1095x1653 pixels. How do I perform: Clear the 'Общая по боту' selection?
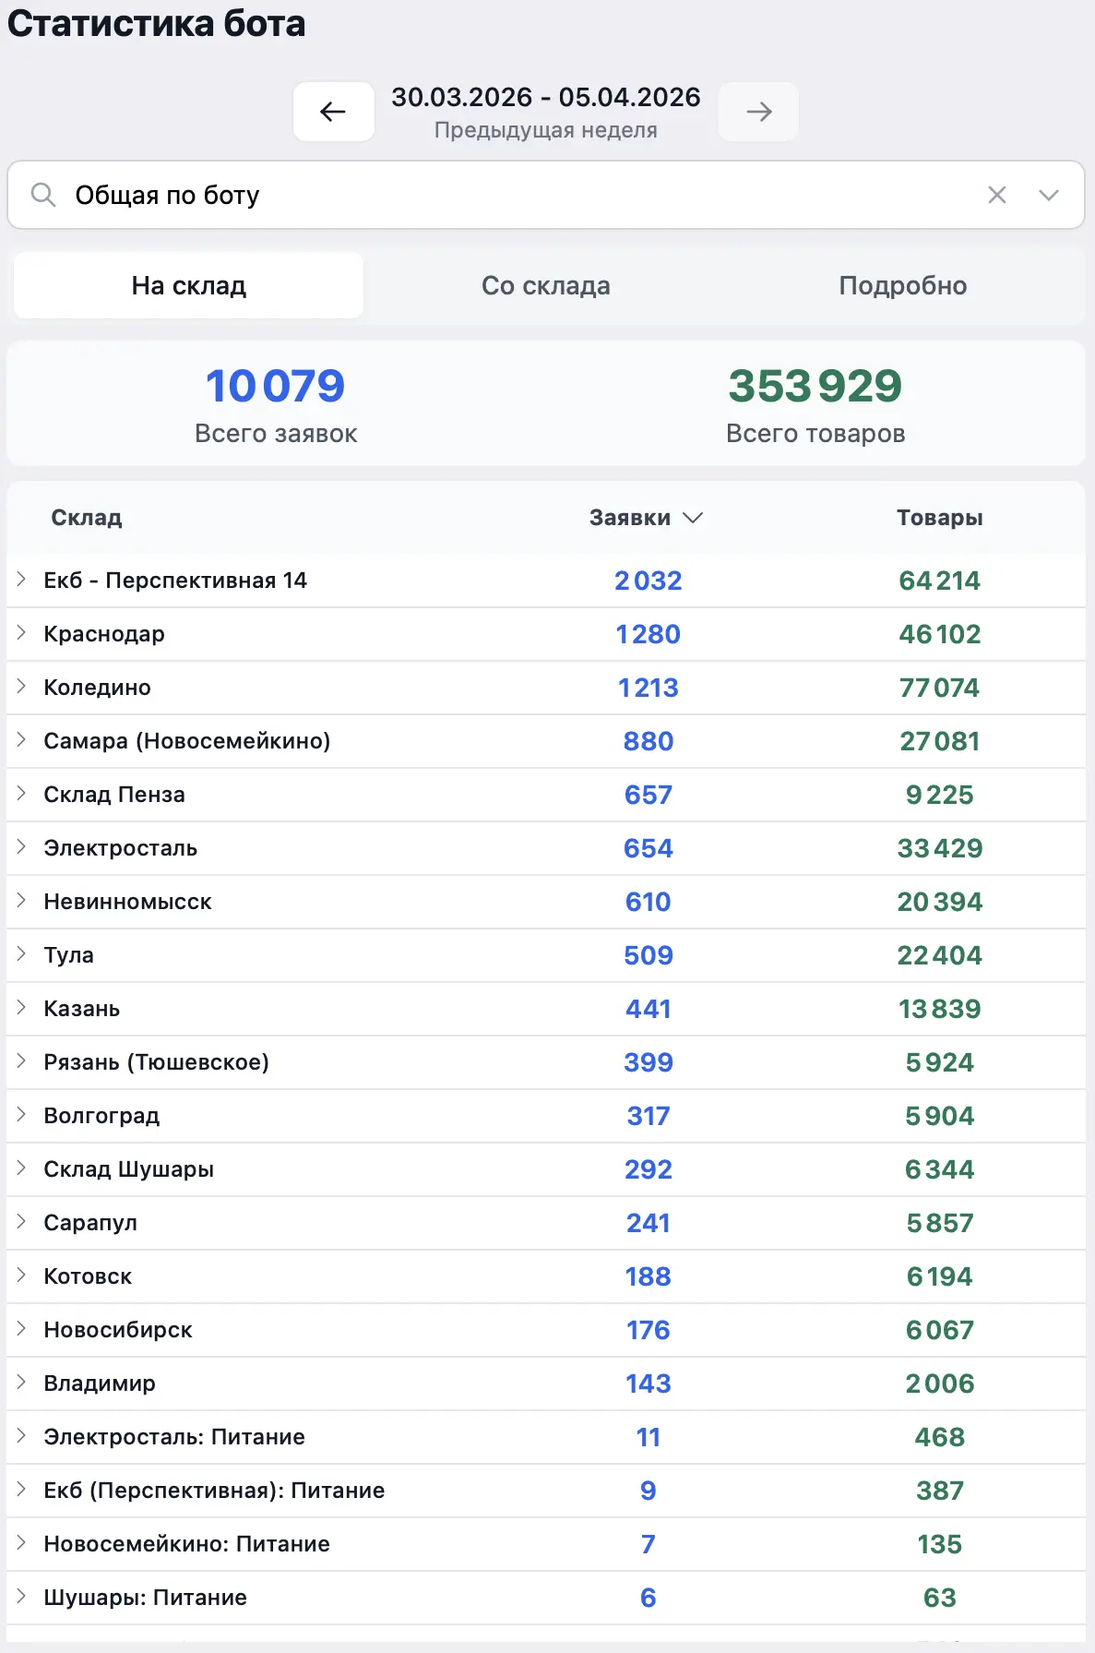(x=996, y=195)
